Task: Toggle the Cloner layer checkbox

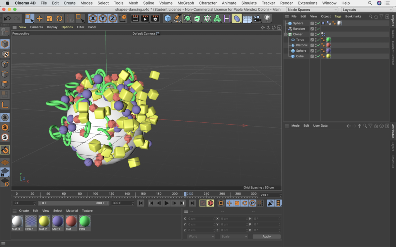Action: (x=312, y=34)
